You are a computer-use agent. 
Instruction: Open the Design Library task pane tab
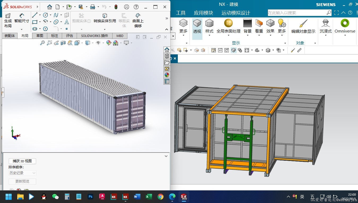coord(167,56)
